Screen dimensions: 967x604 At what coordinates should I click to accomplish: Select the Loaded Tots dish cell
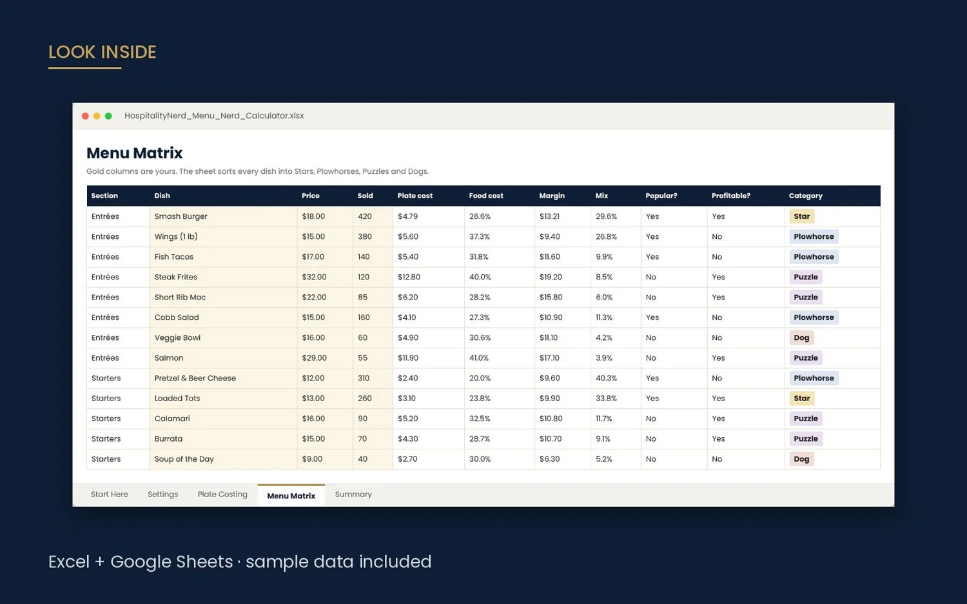pos(223,399)
